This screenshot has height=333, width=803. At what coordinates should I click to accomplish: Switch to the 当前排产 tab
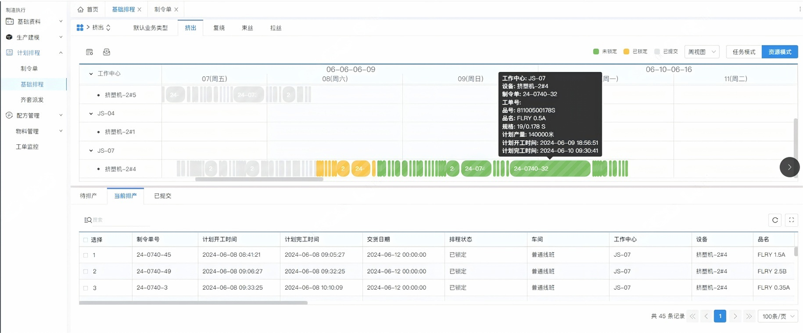[x=125, y=196]
